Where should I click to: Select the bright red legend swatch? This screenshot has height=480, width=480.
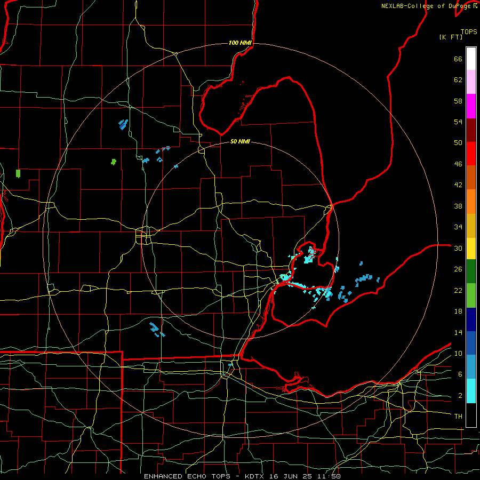pos(471,154)
